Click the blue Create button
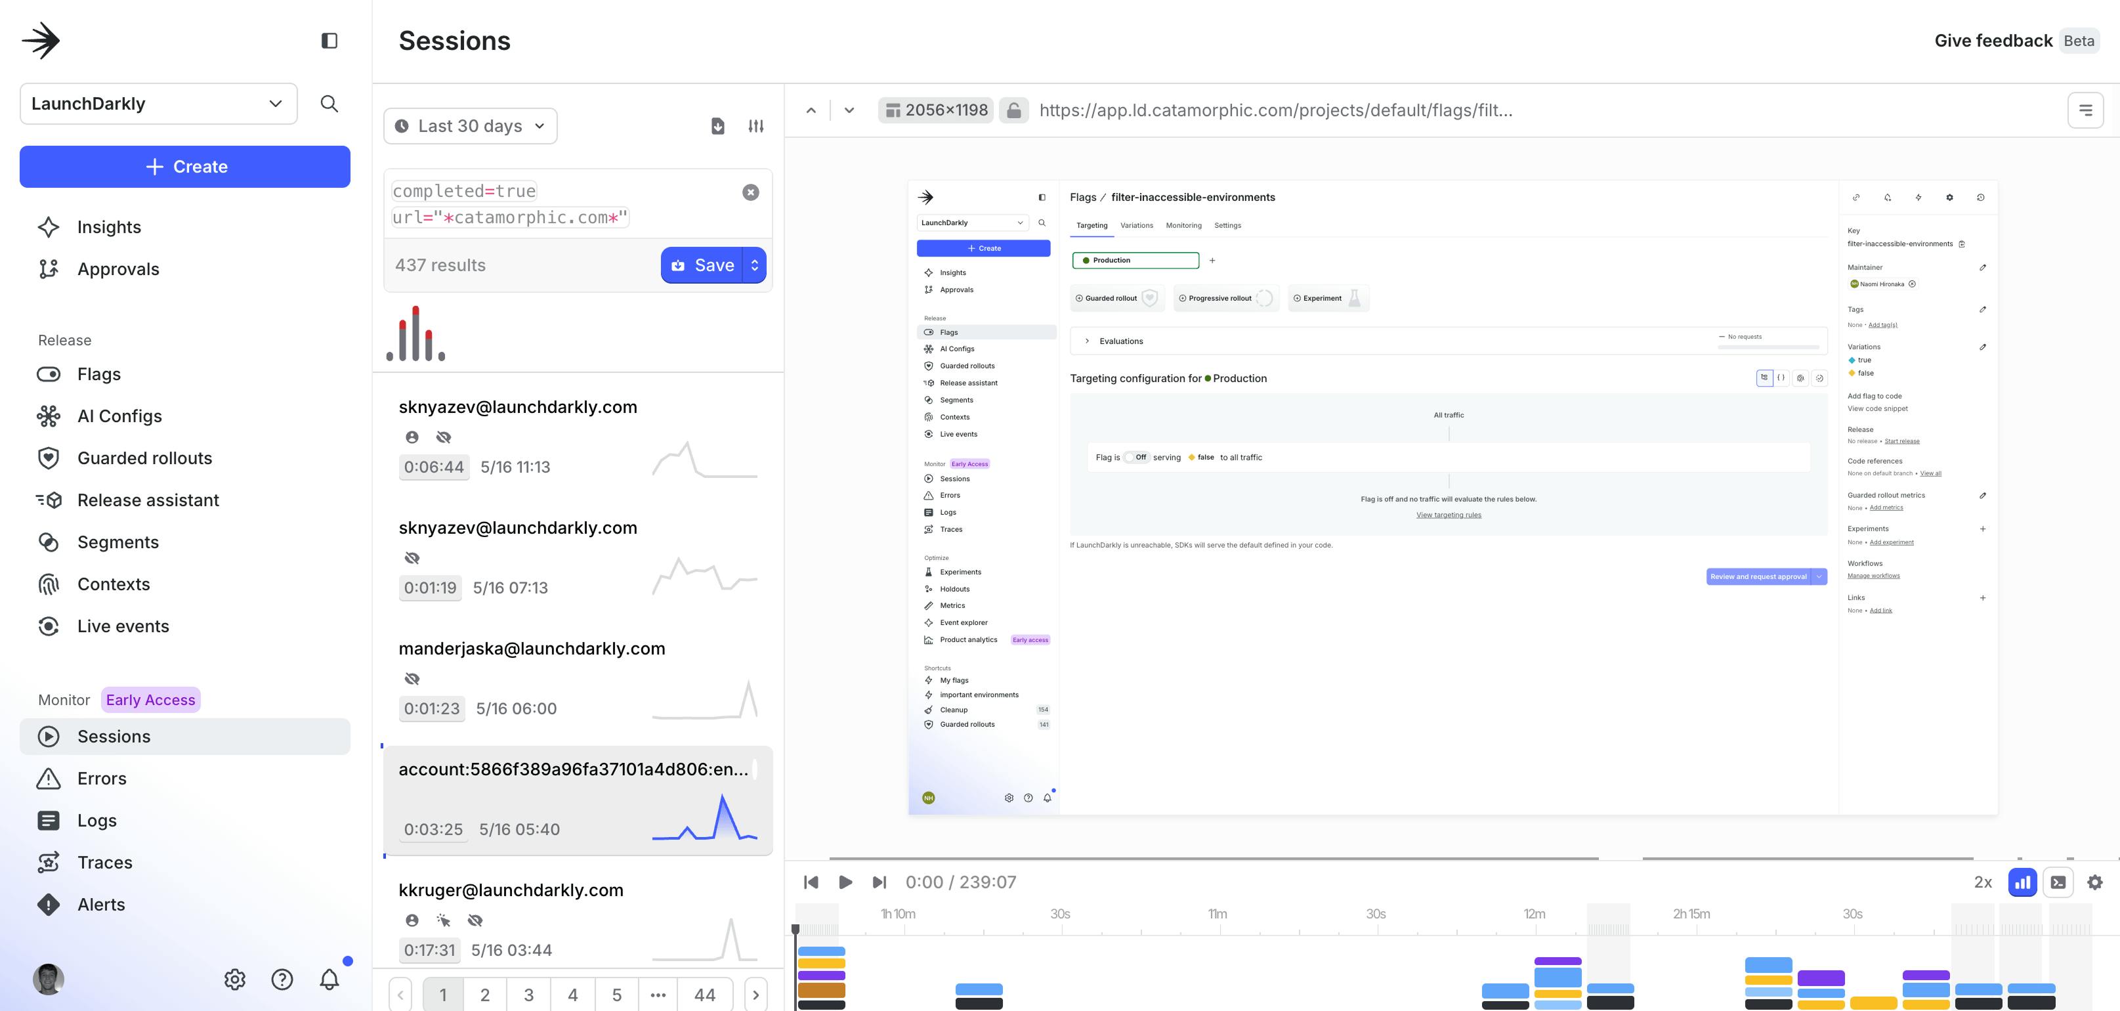Viewport: 2120px width, 1011px height. click(185, 166)
